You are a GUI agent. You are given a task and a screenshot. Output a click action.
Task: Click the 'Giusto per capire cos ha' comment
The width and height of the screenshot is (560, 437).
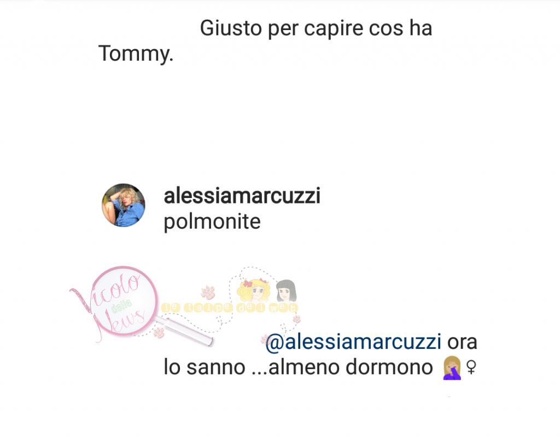click(316, 28)
